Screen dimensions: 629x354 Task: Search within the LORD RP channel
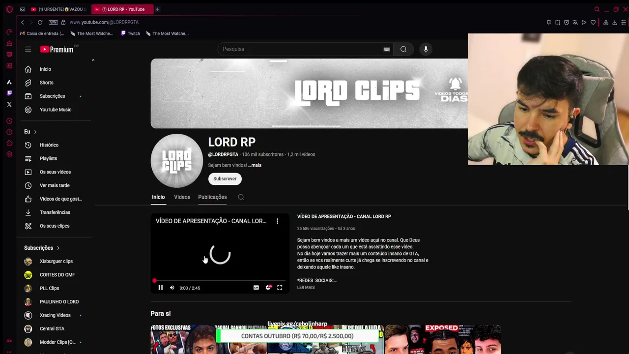click(241, 197)
